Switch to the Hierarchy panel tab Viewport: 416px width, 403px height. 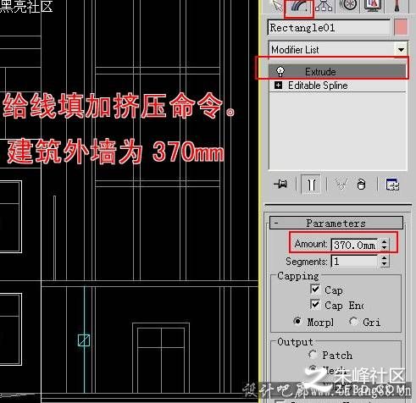324,6
